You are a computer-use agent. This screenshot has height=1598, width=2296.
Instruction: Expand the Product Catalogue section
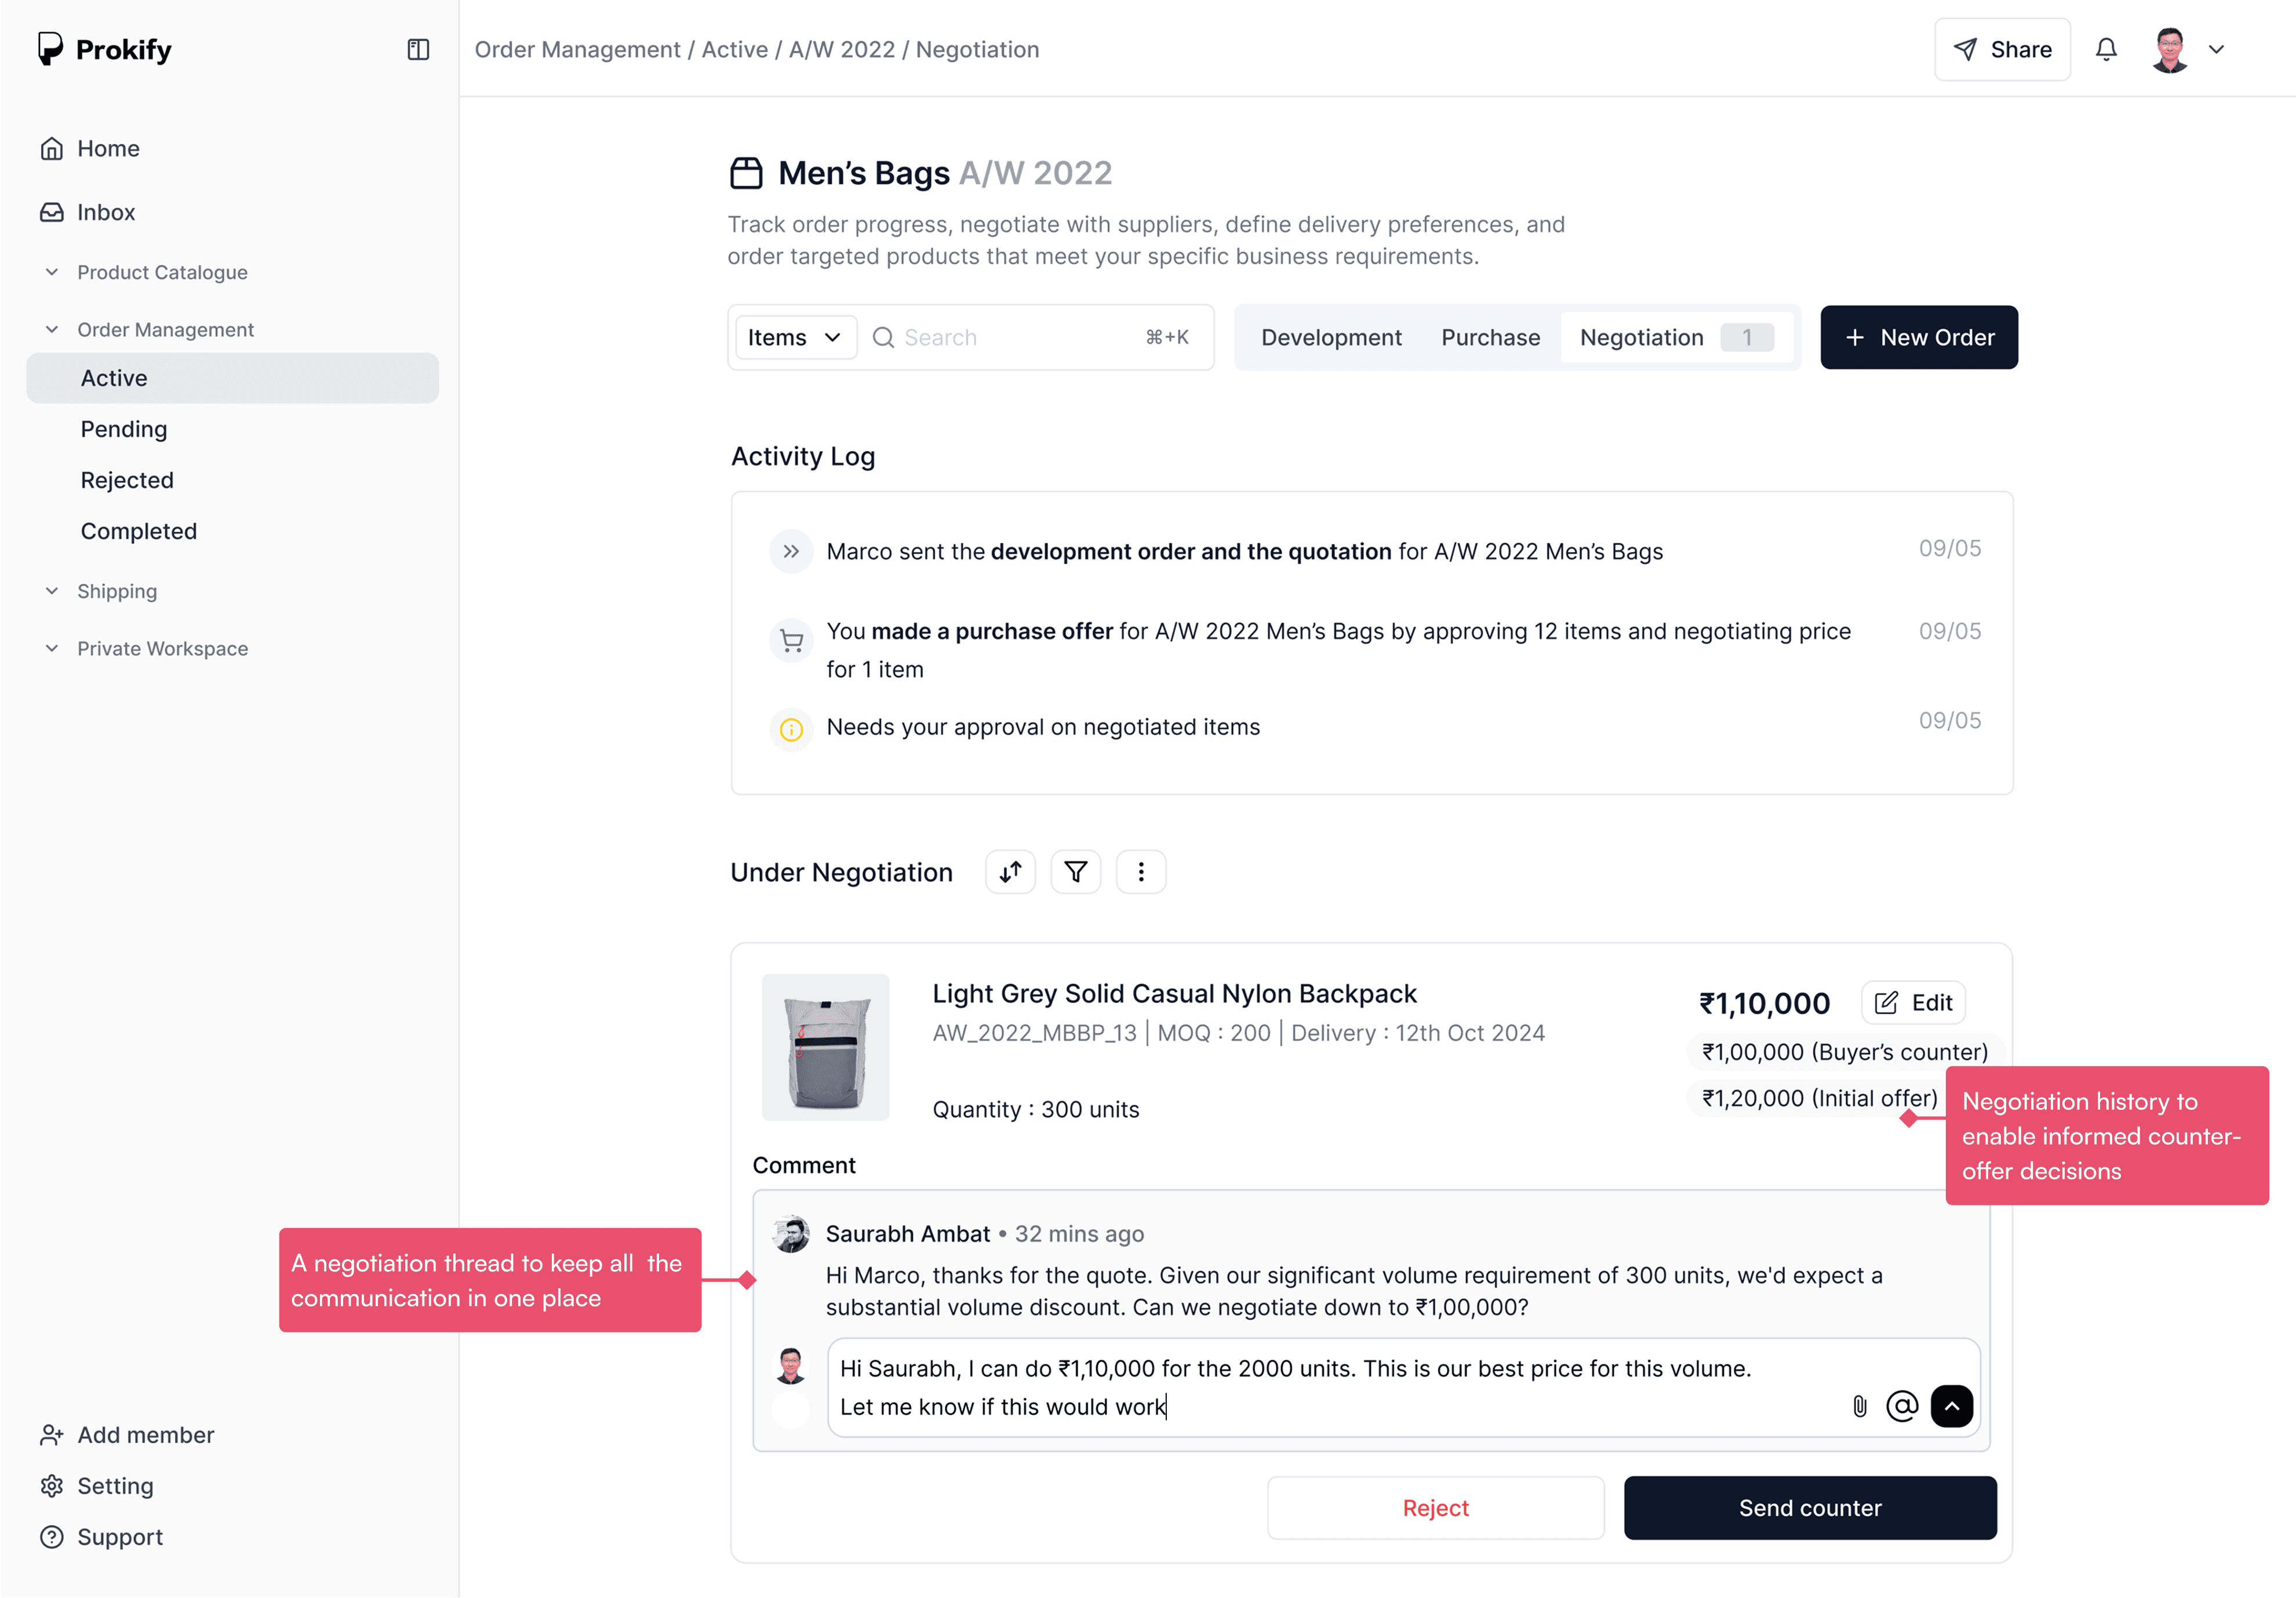tap(52, 272)
